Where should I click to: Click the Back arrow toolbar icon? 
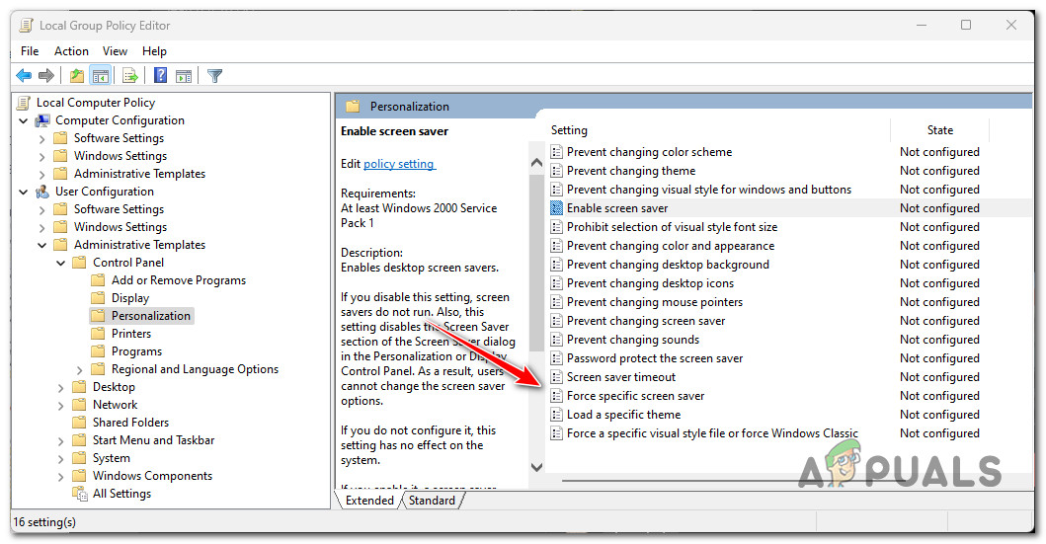click(24, 76)
